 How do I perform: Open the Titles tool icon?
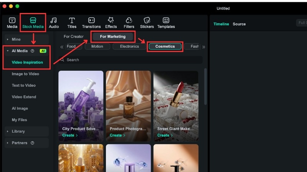pyautogui.click(x=72, y=20)
